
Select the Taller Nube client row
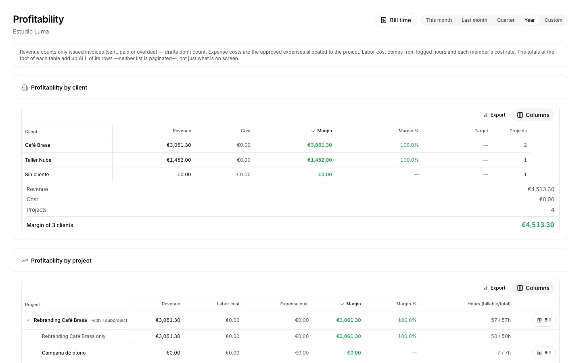click(276, 160)
